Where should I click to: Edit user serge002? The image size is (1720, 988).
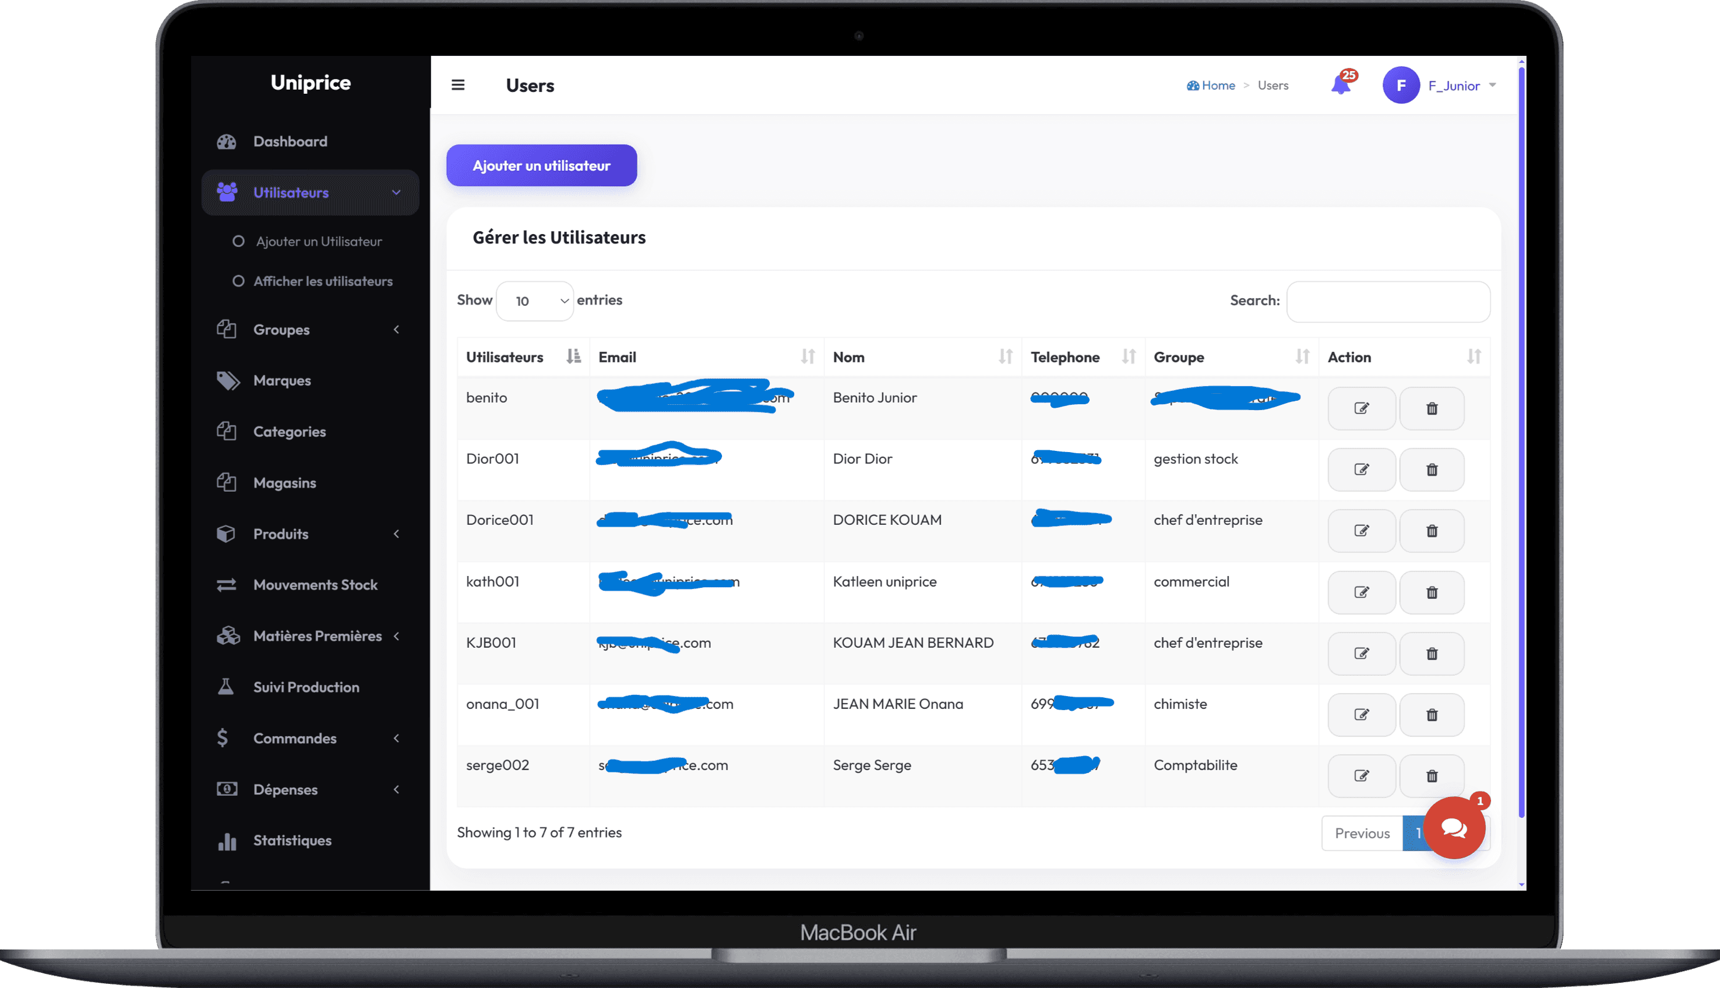pos(1362,775)
